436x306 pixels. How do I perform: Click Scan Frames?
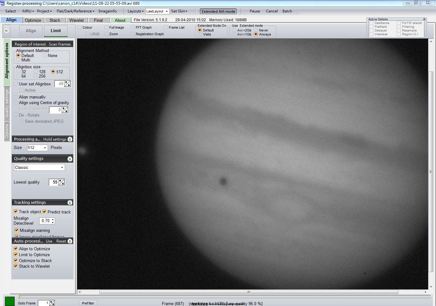60,44
